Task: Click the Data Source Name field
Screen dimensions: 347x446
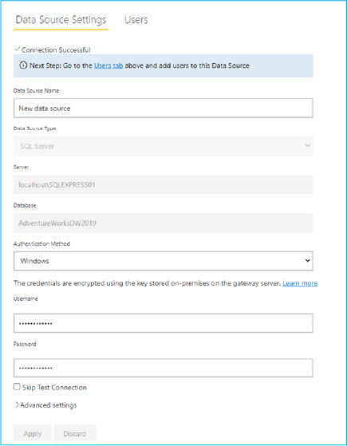Action: click(164, 108)
